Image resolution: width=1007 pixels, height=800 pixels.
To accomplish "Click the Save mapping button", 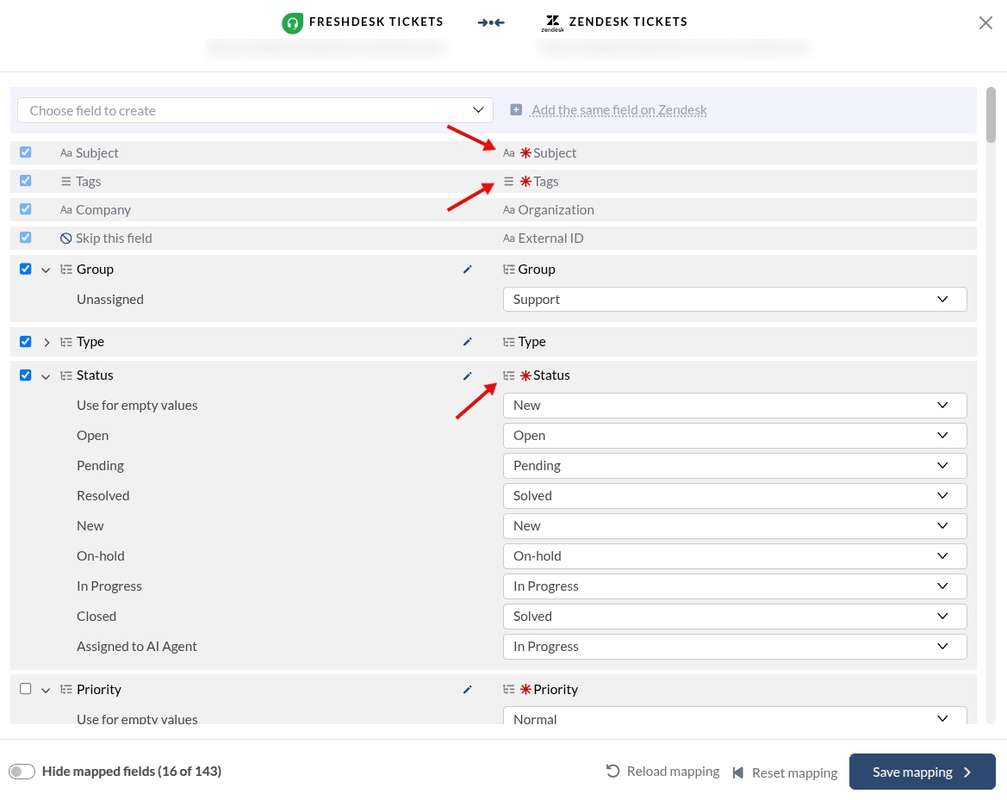I will point(923,772).
